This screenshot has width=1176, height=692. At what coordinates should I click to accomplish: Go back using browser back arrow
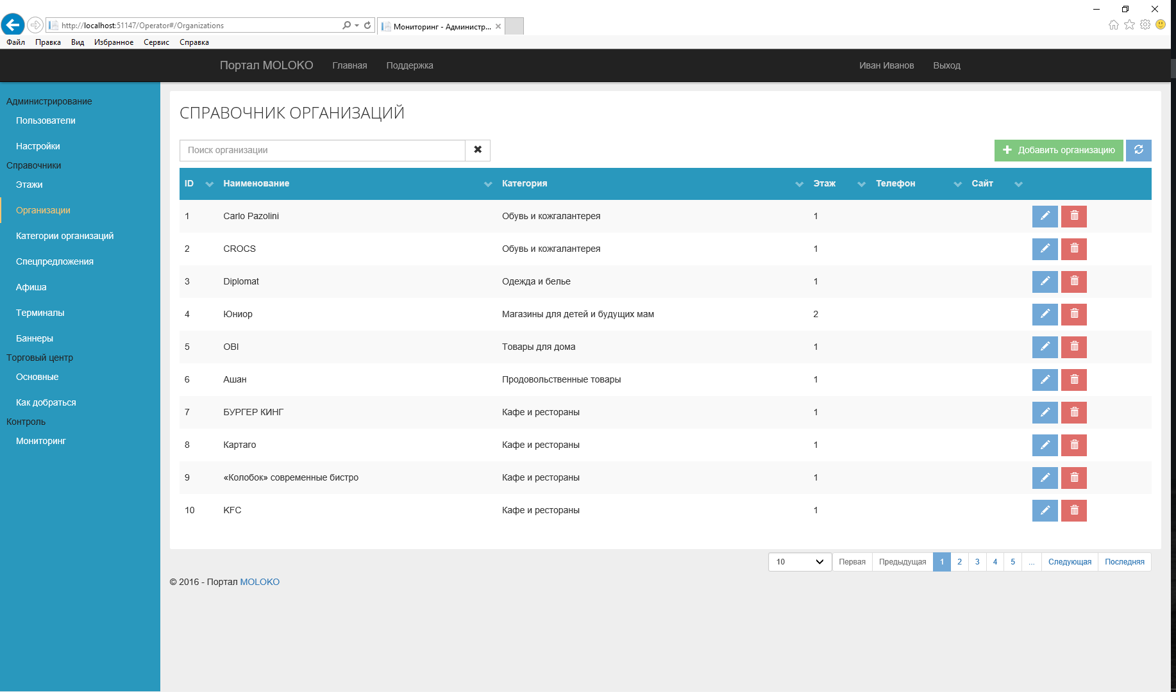coord(13,25)
